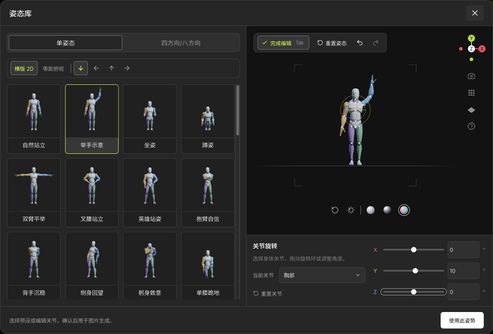Click the undo arrow in the pose toolbar
This screenshot has width=493, height=334.
coord(360,43)
